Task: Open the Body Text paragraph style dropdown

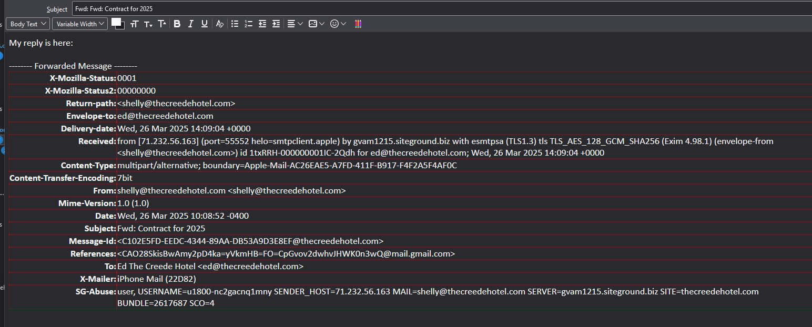Action: (28, 24)
